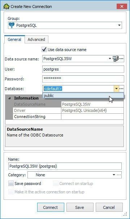This screenshot has width=130, height=219.
Task: Uncheck Use data source name
Action: coord(44,50)
